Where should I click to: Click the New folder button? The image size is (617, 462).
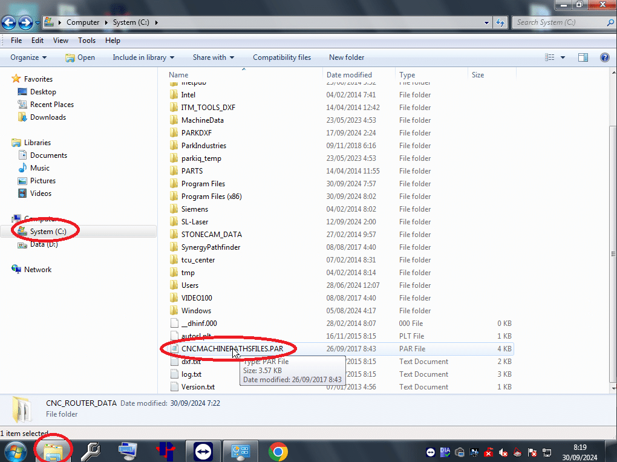347,57
